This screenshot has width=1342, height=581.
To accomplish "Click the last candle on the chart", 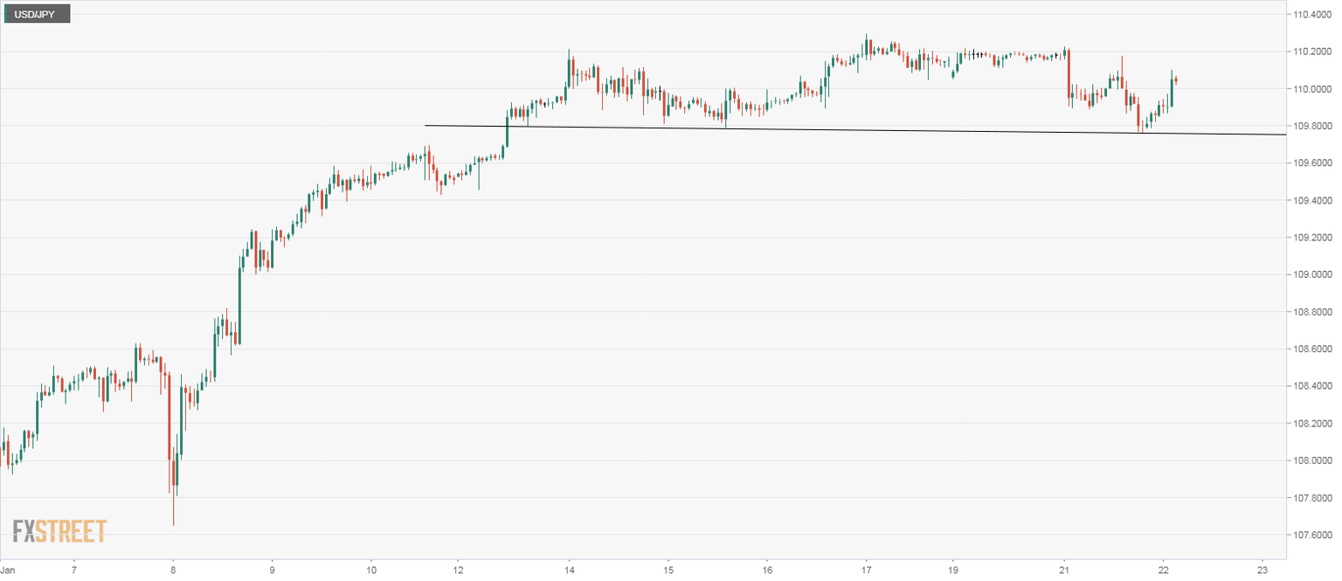I will click(1177, 80).
